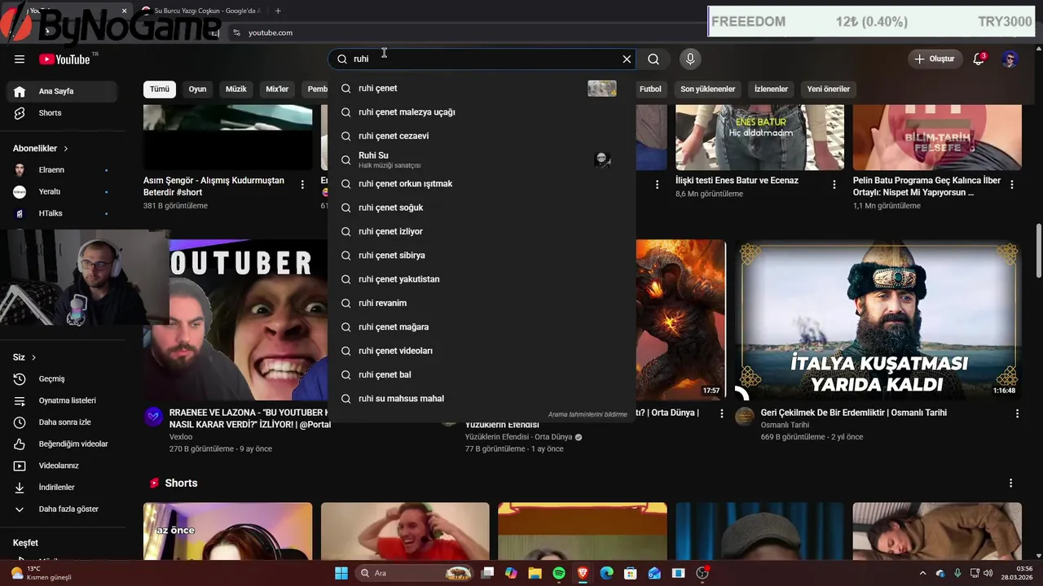Viewport: 1043px width, 586px height.
Task: Open the YouTube hamburger guide menu
Action: pyautogui.click(x=20, y=59)
